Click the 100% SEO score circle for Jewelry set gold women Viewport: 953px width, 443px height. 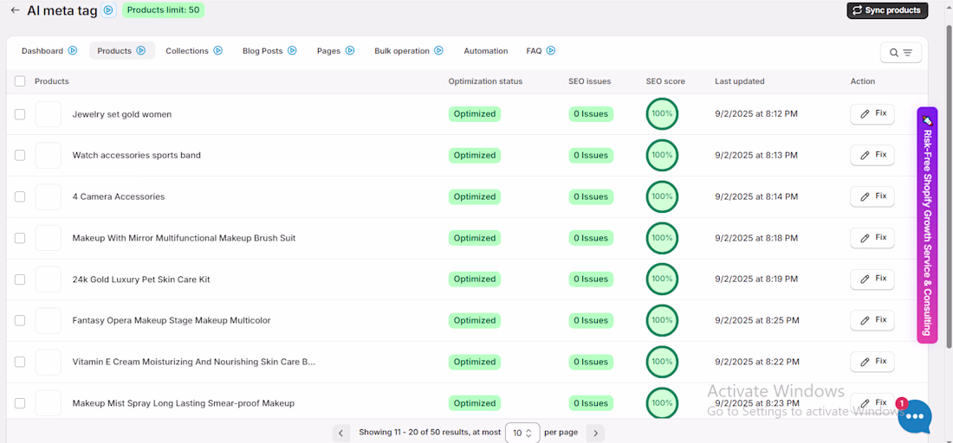click(x=662, y=114)
